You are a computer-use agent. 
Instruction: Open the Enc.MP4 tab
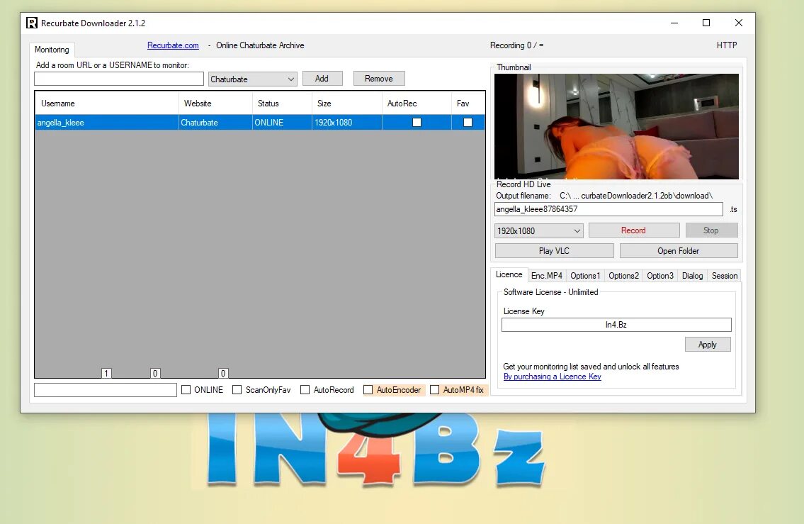point(547,276)
